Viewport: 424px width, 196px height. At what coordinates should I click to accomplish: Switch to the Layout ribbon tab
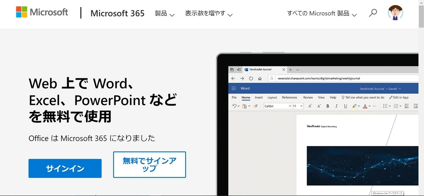272,97
